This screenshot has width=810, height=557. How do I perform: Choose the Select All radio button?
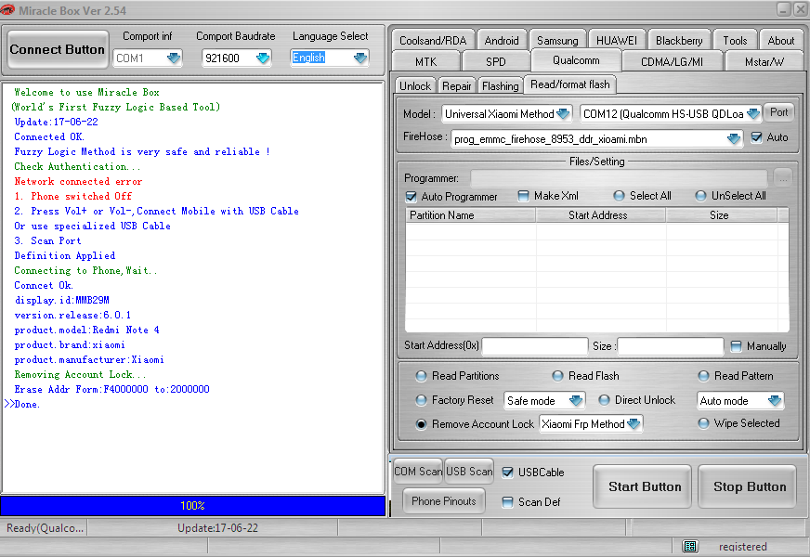(x=619, y=196)
